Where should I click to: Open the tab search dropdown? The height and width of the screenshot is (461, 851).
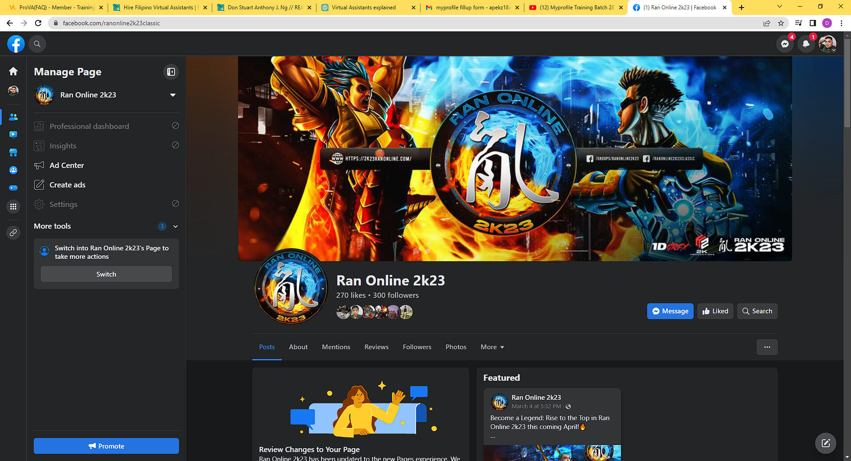click(x=780, y=7)
